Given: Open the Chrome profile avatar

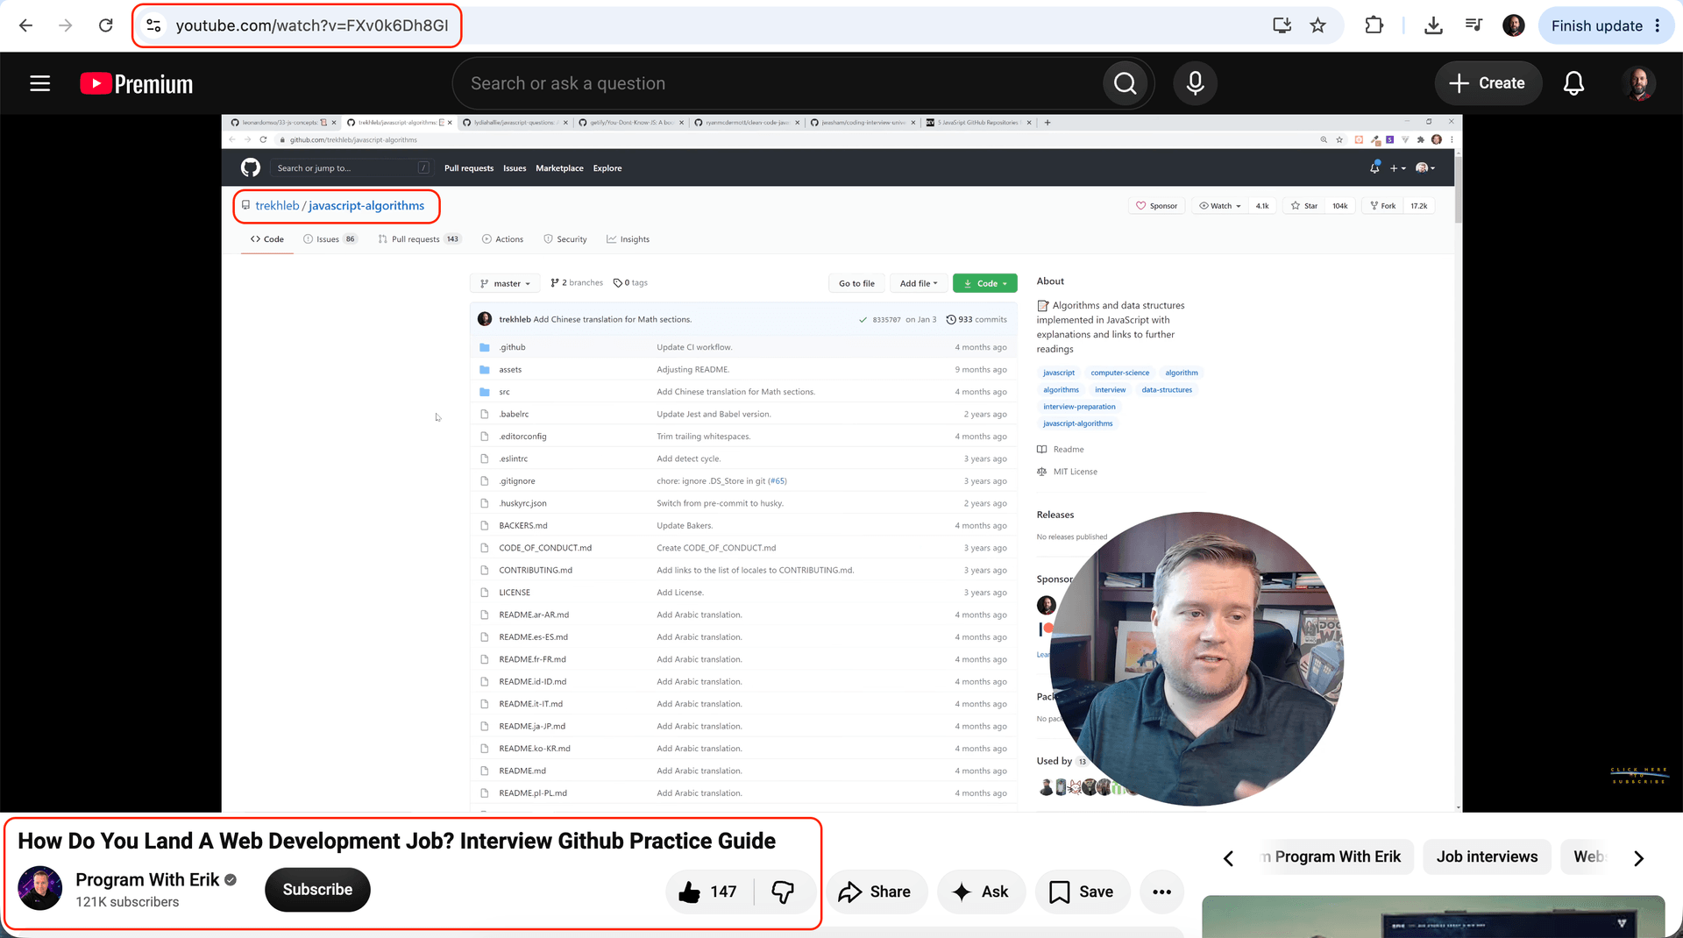Looking at the screenshot, I should [1514, 25].
